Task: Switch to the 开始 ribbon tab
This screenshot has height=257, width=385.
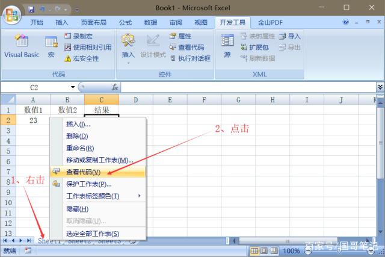Action: [37, 23]
